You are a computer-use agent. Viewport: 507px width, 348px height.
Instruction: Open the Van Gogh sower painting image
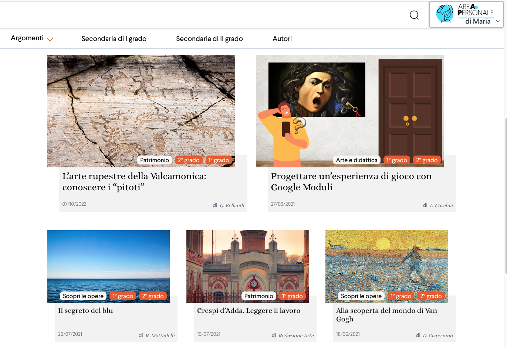point(386,266)
